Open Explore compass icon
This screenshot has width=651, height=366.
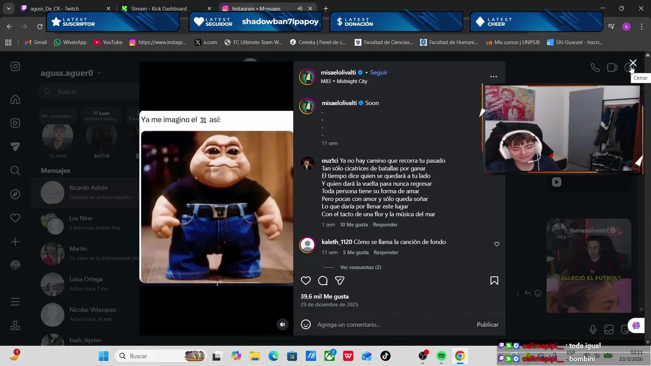[x=15, y=194]
